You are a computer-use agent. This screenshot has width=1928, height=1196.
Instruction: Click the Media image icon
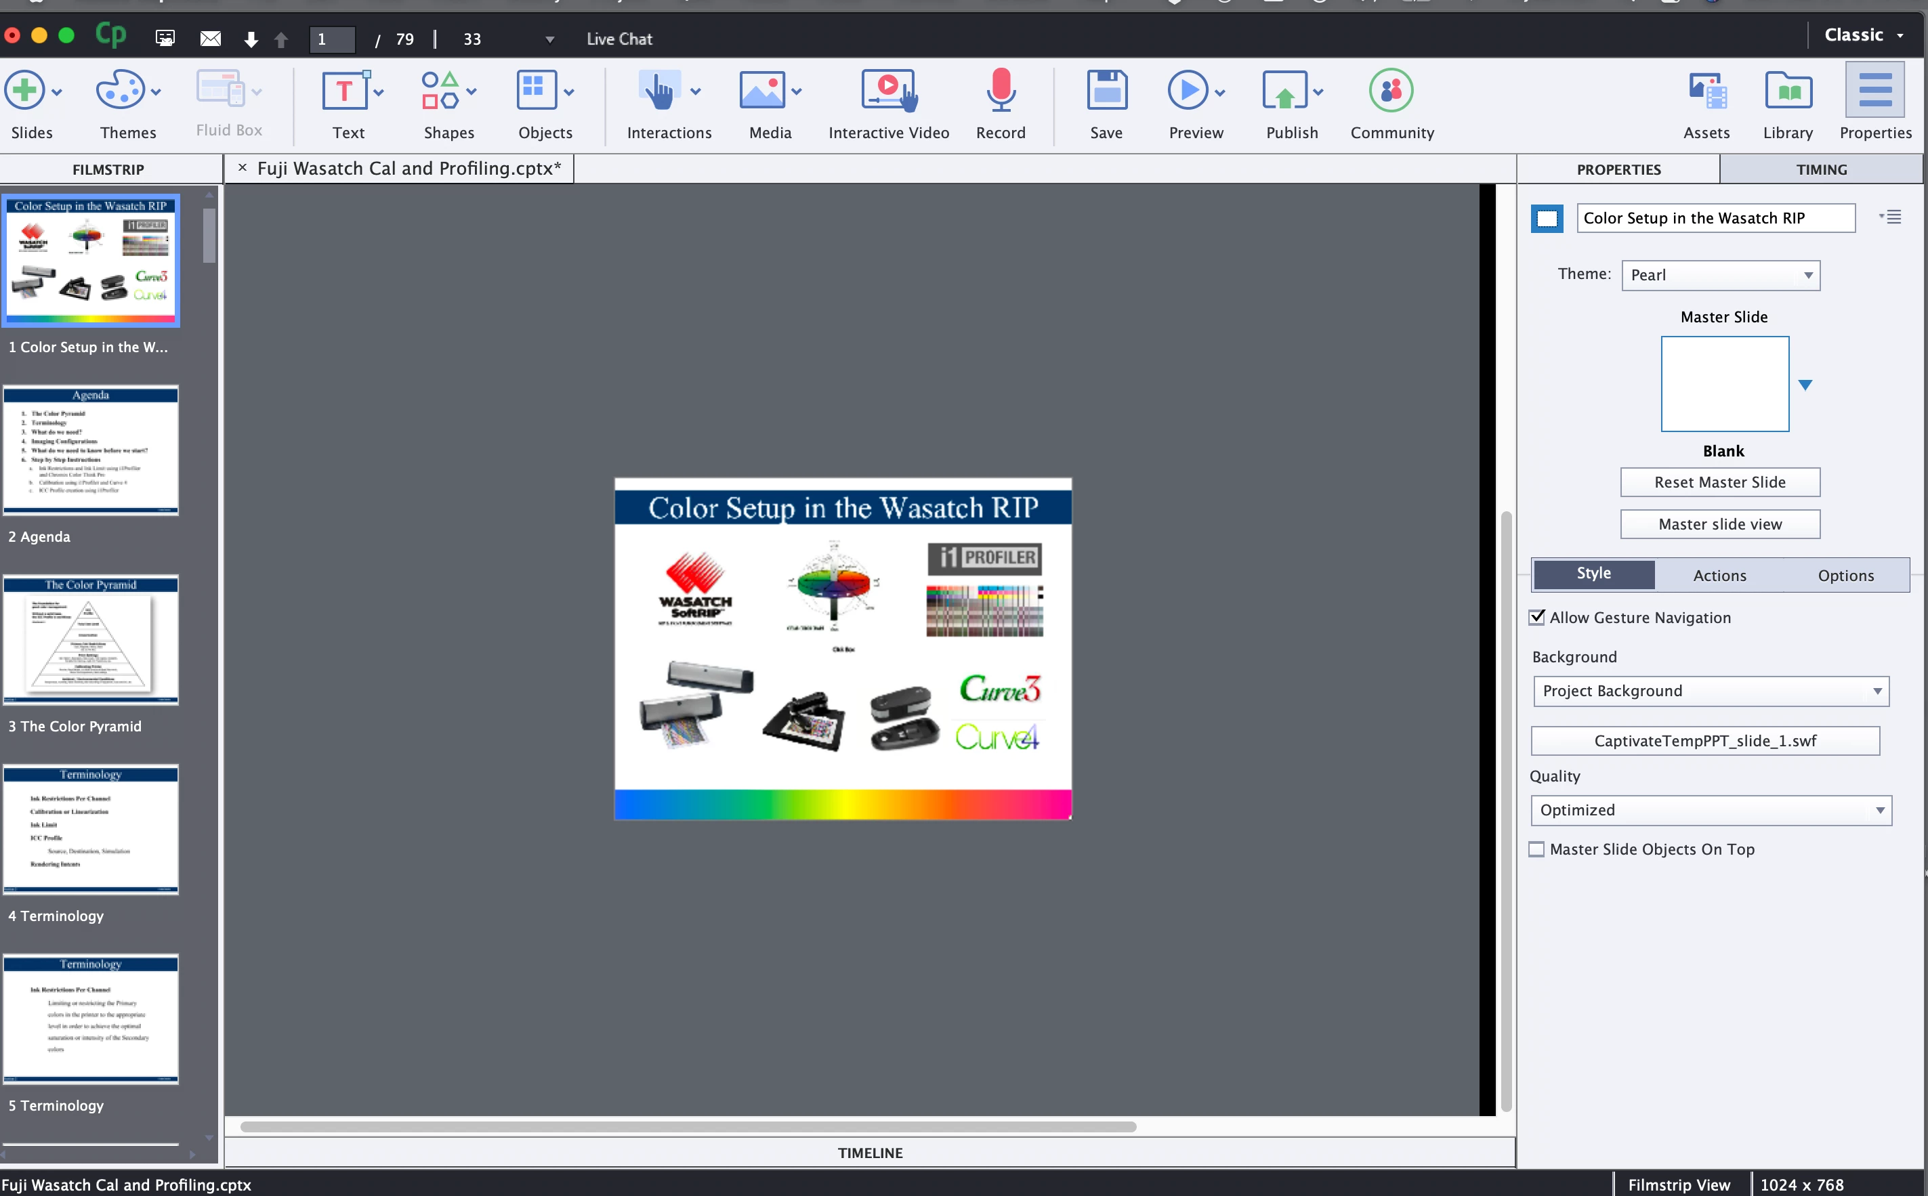tap(762, 91)
